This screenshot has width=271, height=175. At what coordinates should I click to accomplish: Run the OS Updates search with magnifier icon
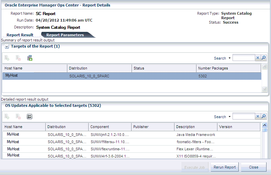click(x=263, y=116)
